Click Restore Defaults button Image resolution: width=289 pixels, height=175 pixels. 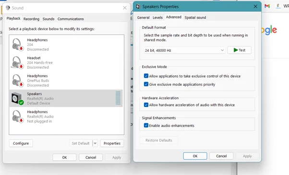(x=159, y=140)
